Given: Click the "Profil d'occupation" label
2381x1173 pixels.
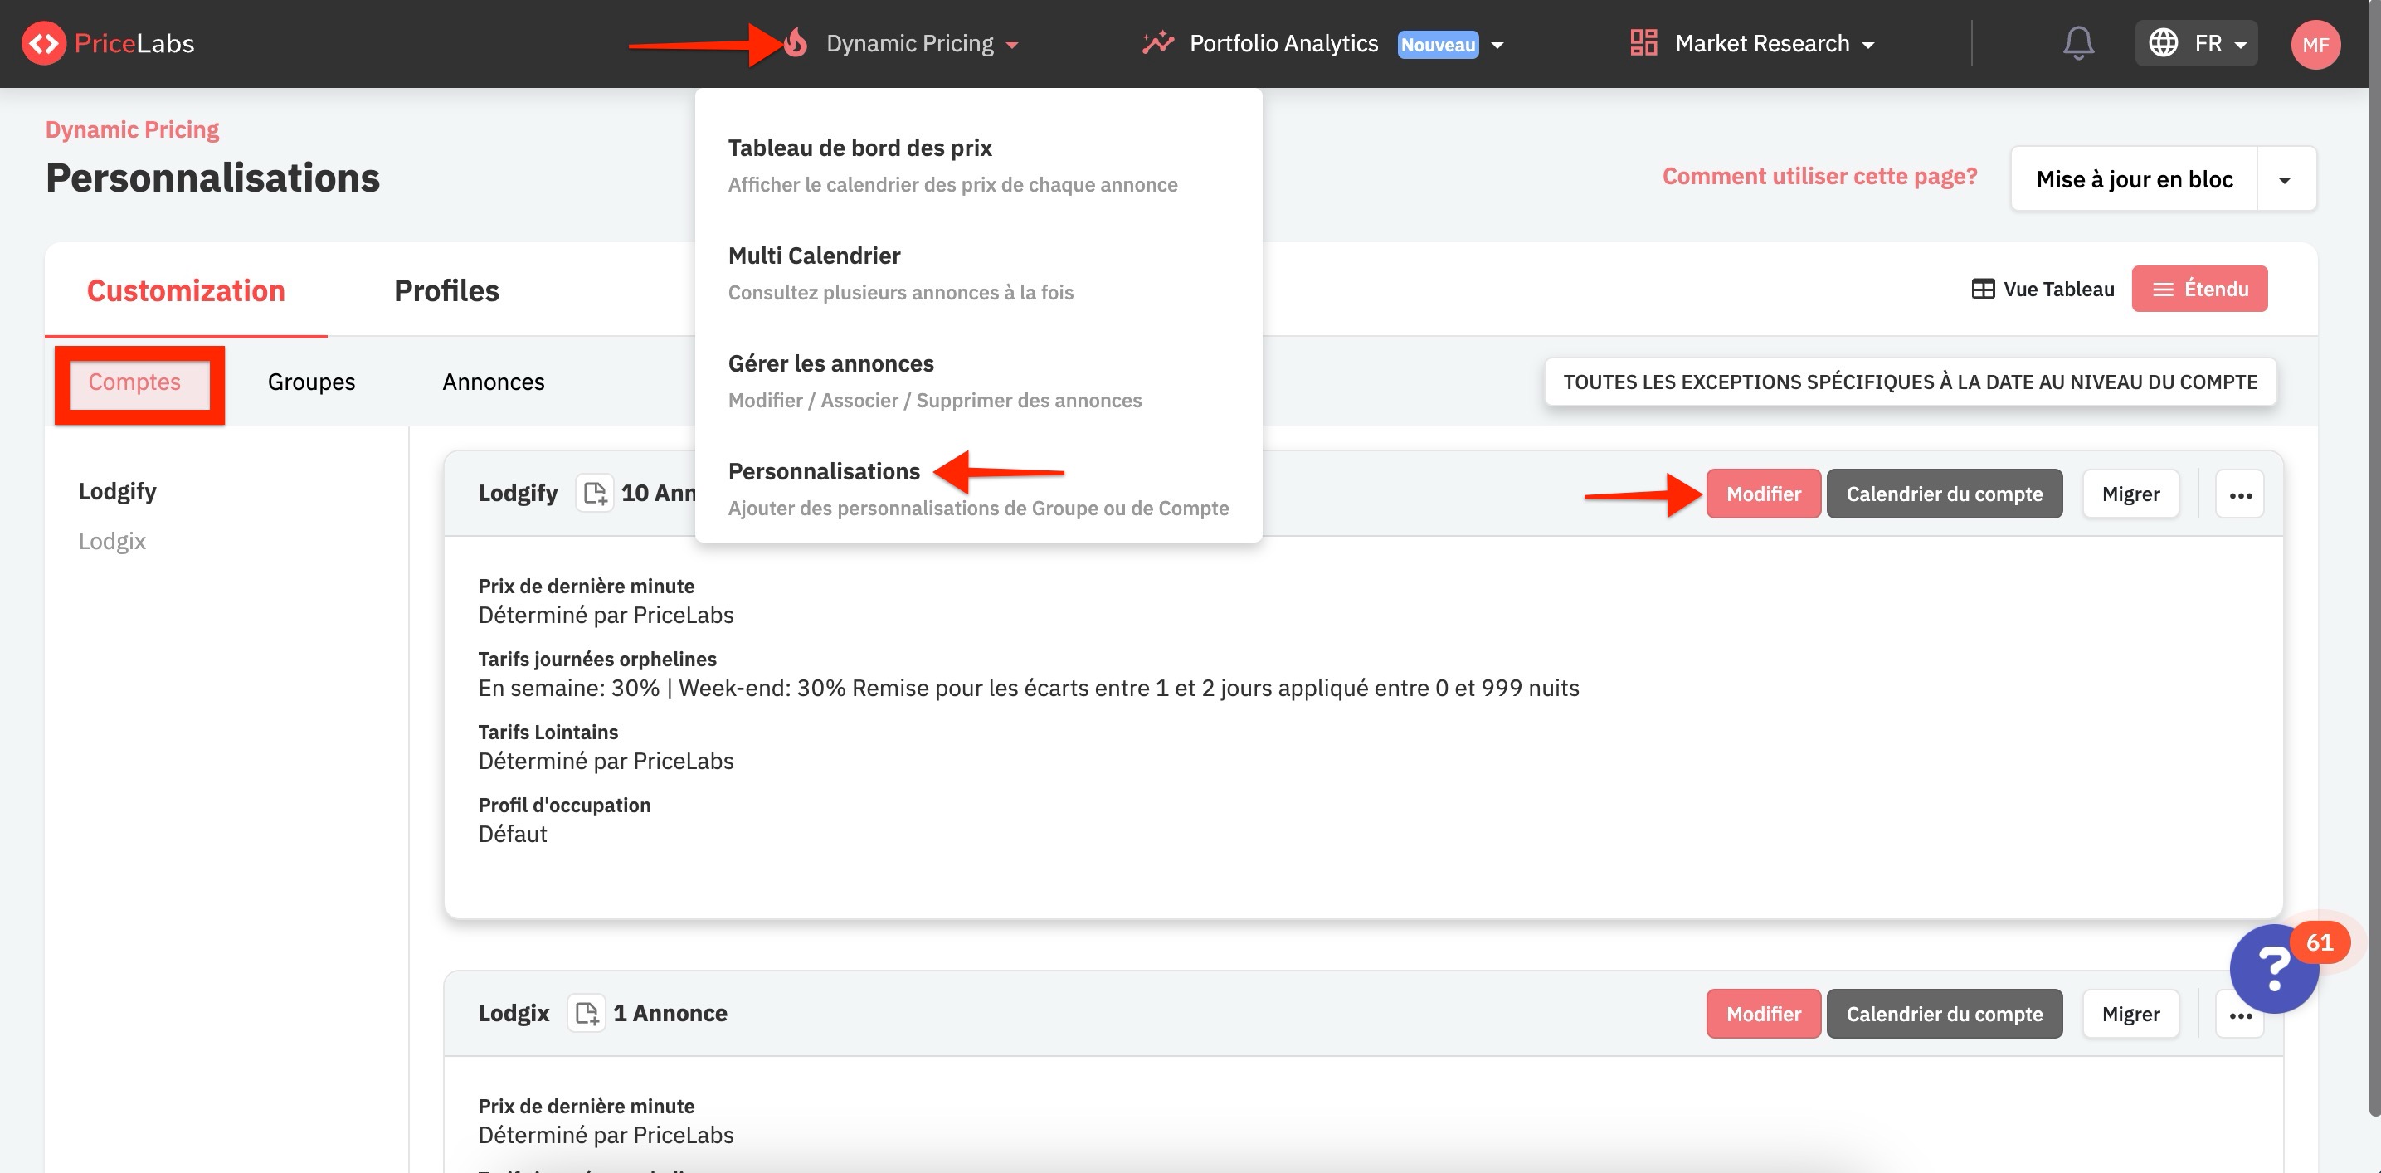Looking at the screenshot, I should 564,806.
